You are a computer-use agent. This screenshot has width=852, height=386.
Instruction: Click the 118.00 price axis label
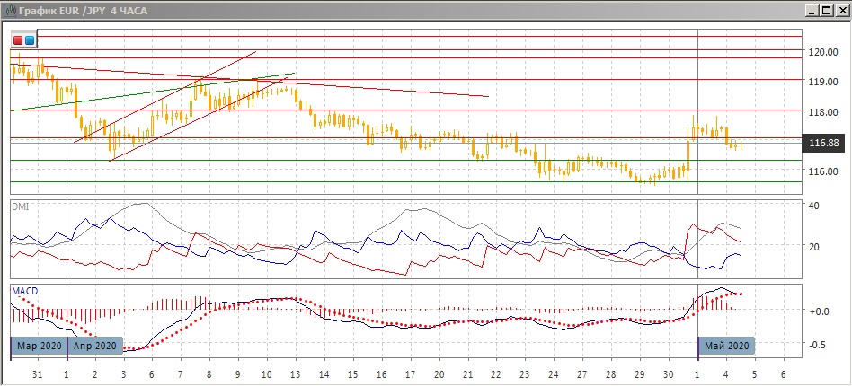click(823, 112)
